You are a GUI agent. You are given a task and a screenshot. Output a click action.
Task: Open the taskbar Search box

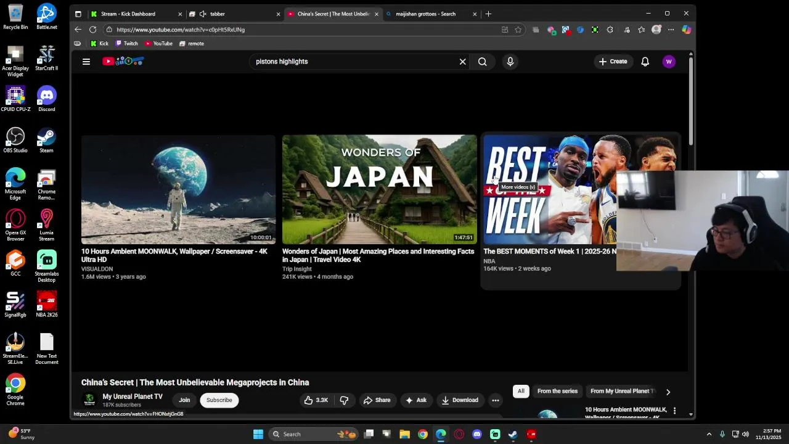click(x=314, y=434)
